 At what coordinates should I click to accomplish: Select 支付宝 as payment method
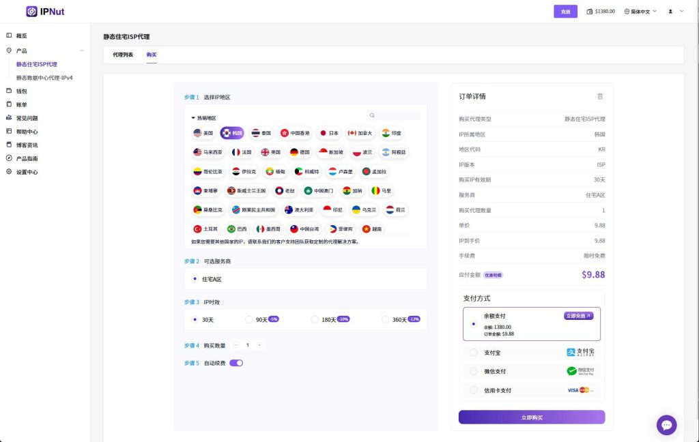pos(474,353)
